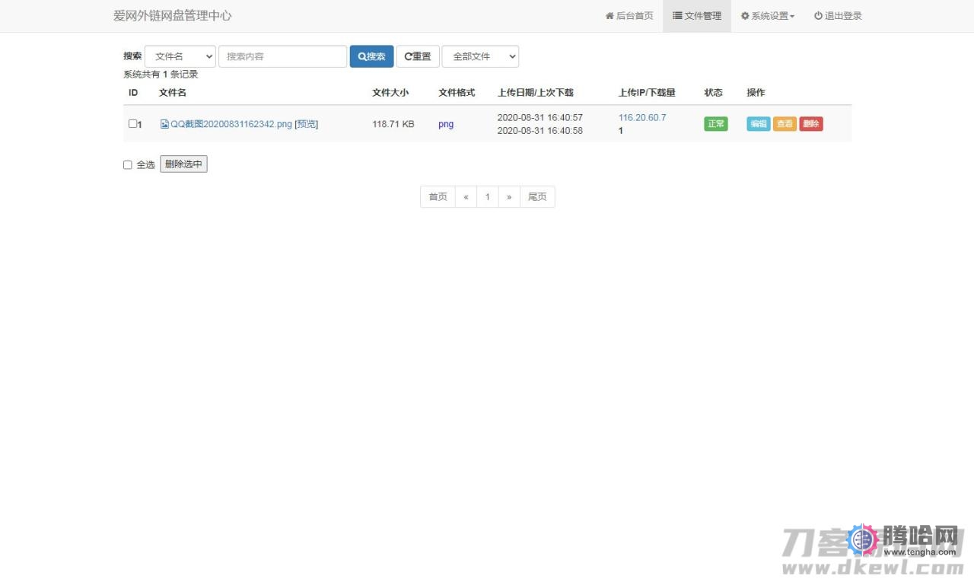Expand the 系统设置 dropdown menu
Screen dimensions: 974x579
point(768,16)
